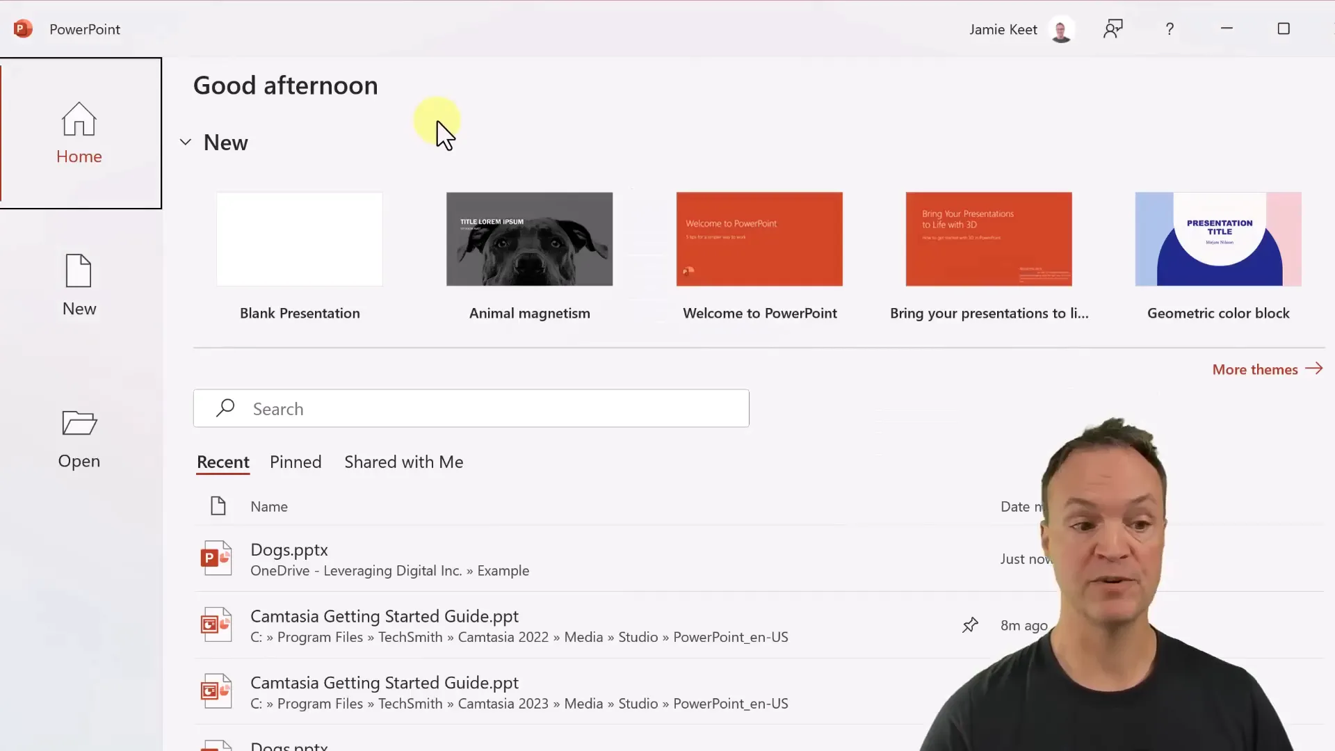Select Geometric color block template thumbnail
This screenshot has height=751, width=1335.
tap(1218, 239)
